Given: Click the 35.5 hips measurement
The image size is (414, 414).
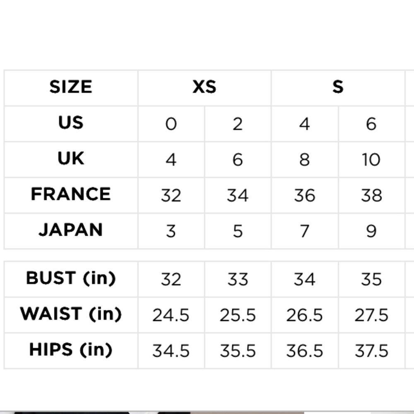Looking at the screenshot, I should (238, 351).
